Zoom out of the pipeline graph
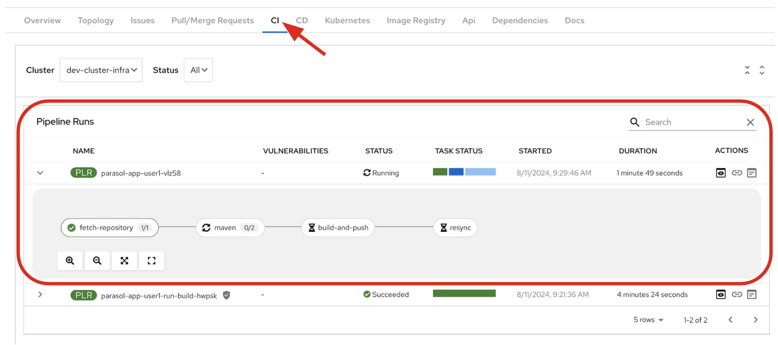Viewport: 778px width, 345px height. [97, 261]
